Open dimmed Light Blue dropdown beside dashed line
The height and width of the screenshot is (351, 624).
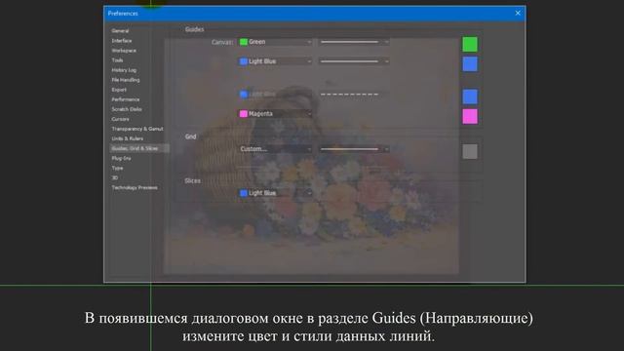click(275, 95)
